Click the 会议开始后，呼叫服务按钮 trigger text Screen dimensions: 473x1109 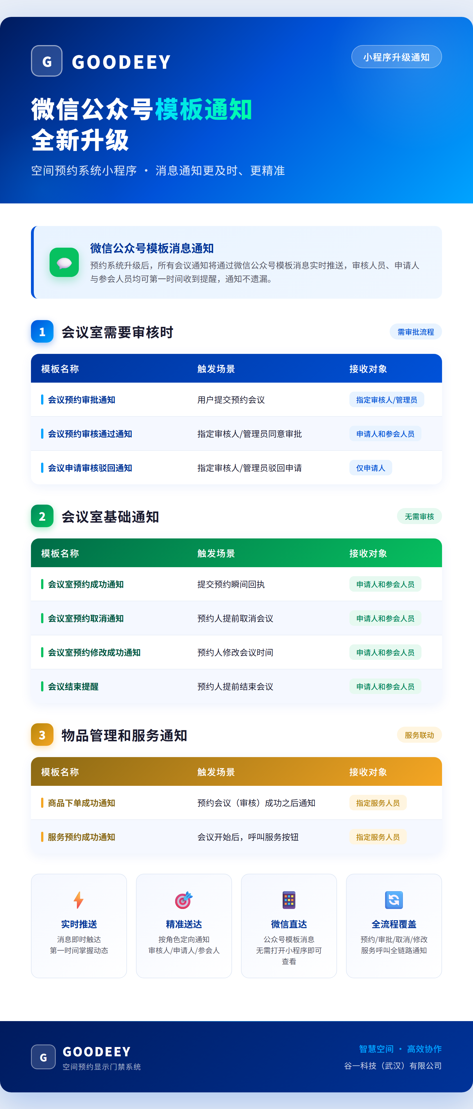tap(248, 837)
